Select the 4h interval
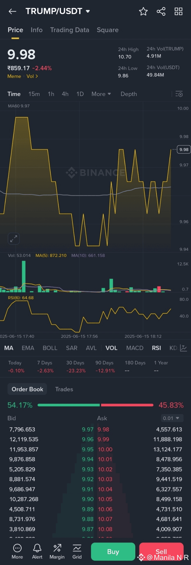The image size is (191, 565). pyautogui.click(x=65, y=94)
